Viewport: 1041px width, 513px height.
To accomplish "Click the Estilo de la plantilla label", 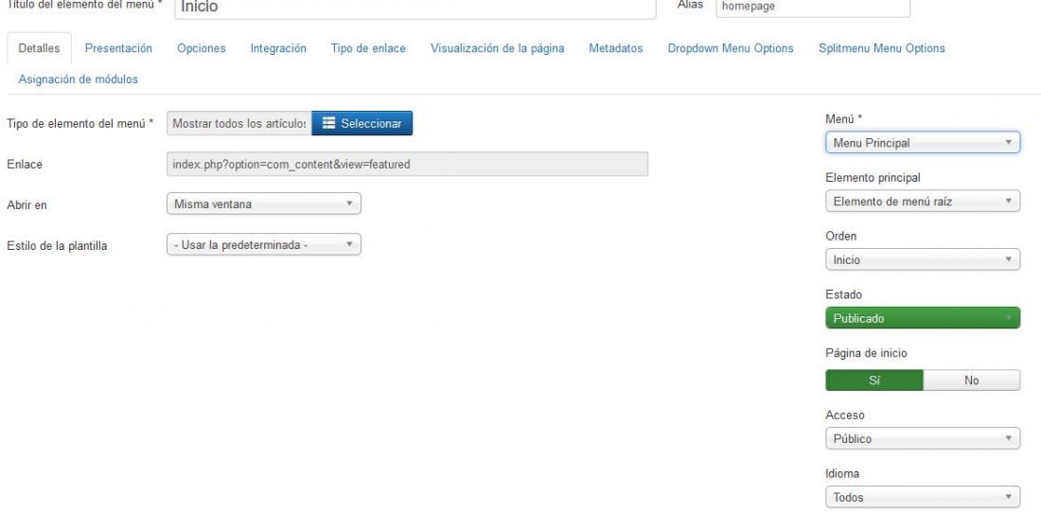I will (57, 245).
